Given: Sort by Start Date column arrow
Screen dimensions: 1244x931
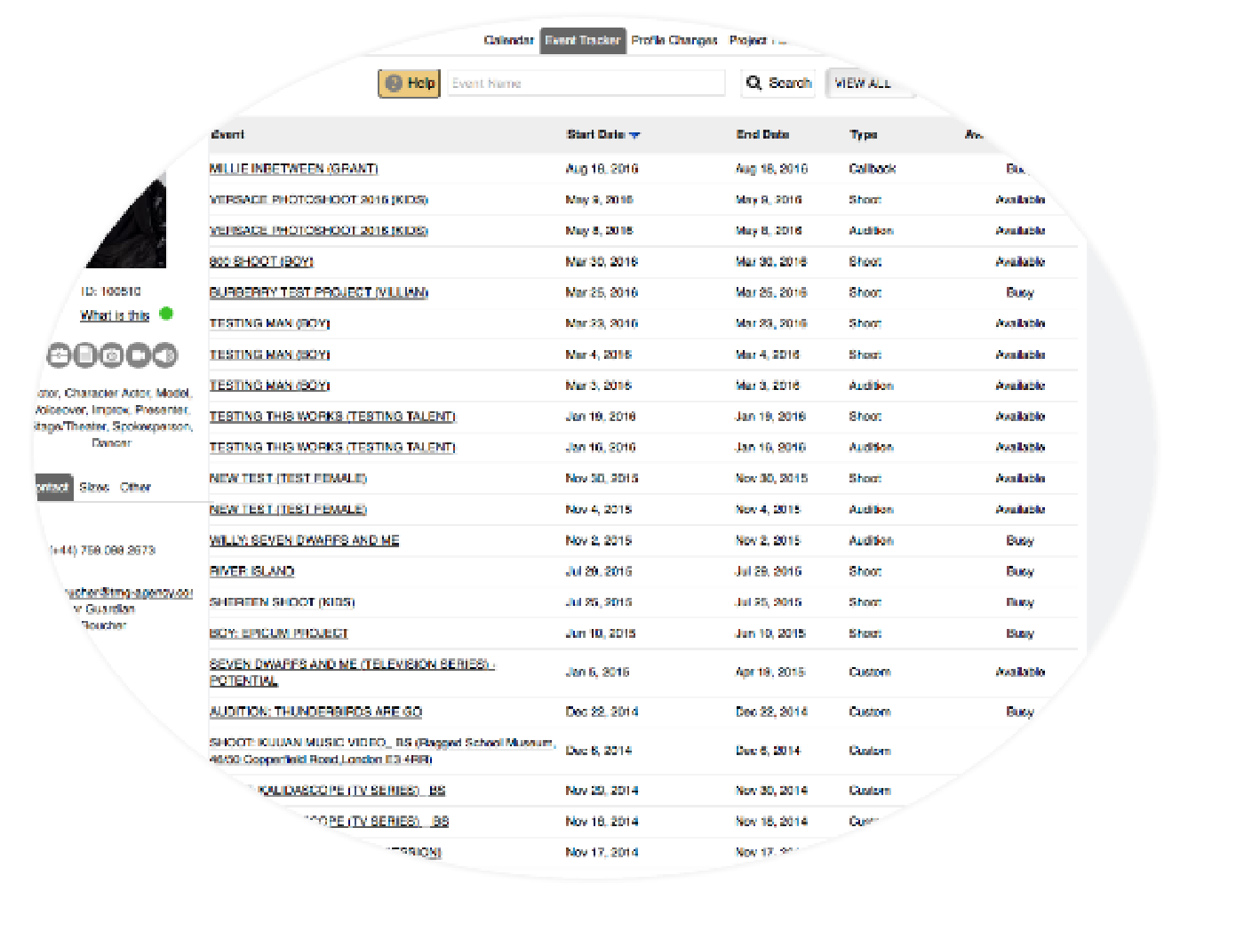Looking at the screenshot, I should (634, 135).
